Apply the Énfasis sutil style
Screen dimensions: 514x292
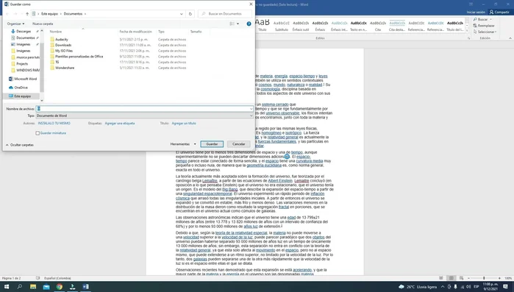pos(301,26)
